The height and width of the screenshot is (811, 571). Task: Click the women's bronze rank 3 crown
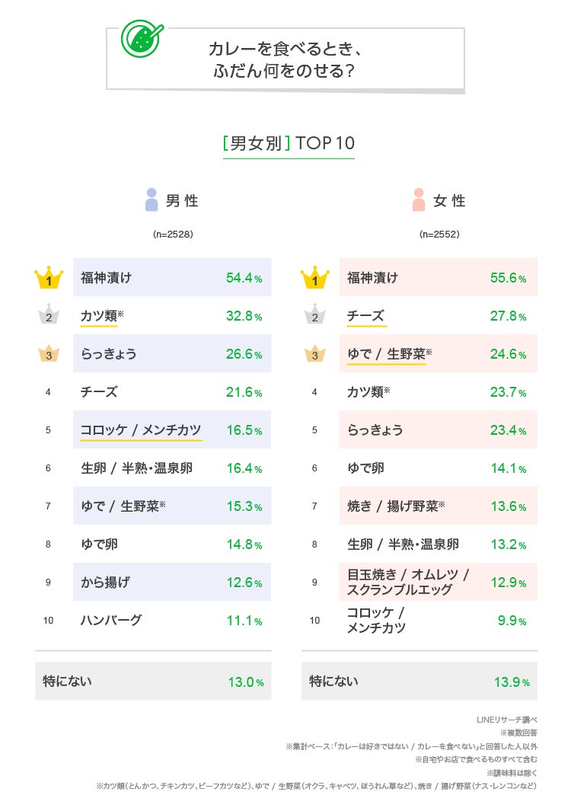(x=314, y=354)
